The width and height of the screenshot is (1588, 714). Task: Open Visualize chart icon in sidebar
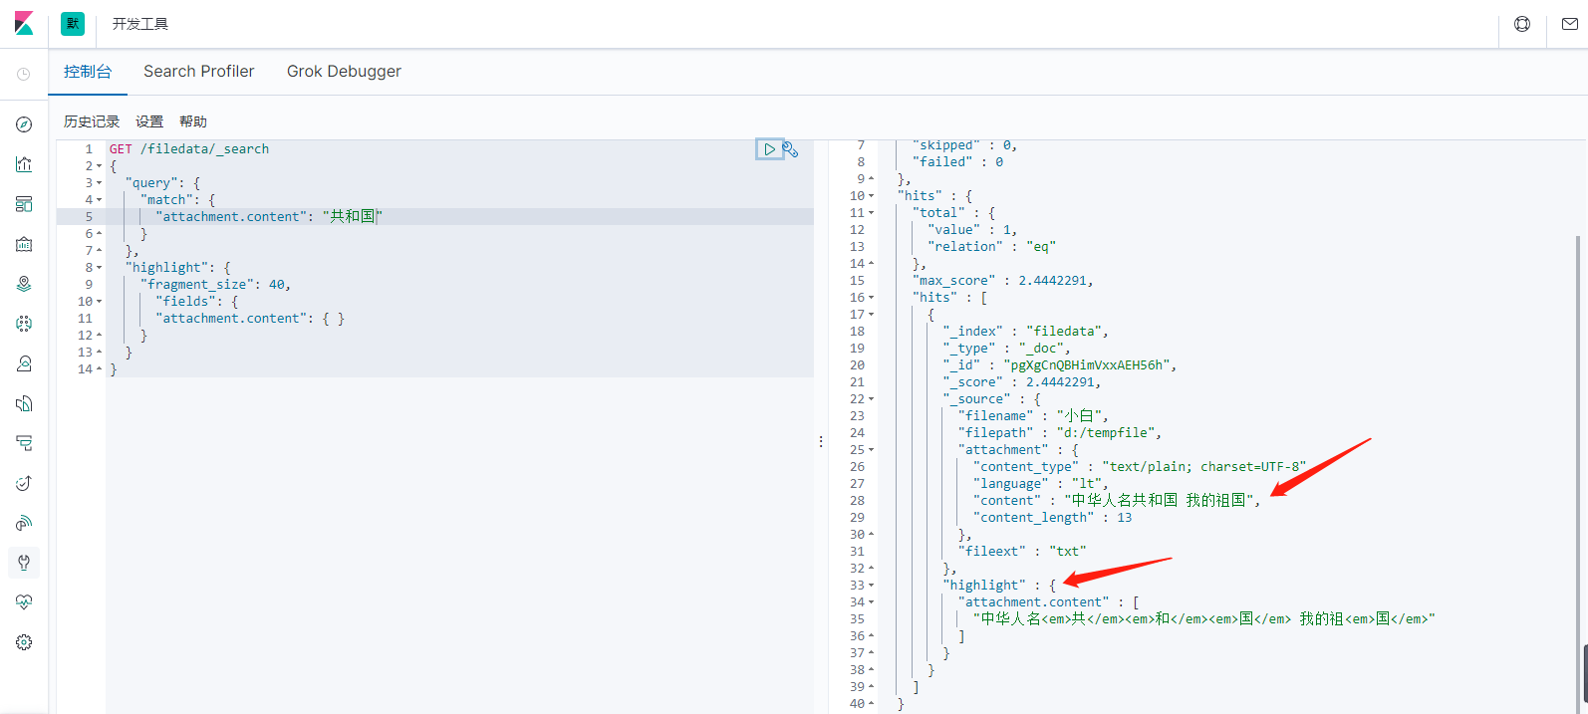point(24,164)
